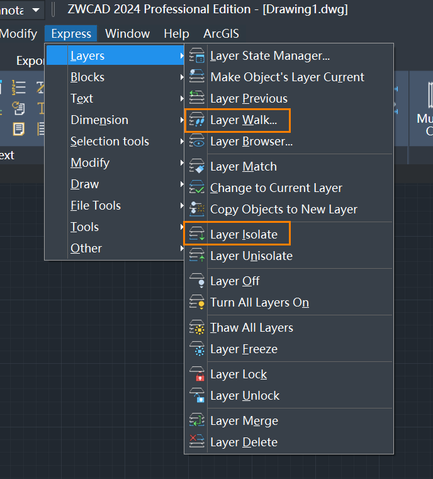Viewport: 433px width, 479px height.
Task: Click the Layer Walk footprints icon
Action: click(196, 120)
